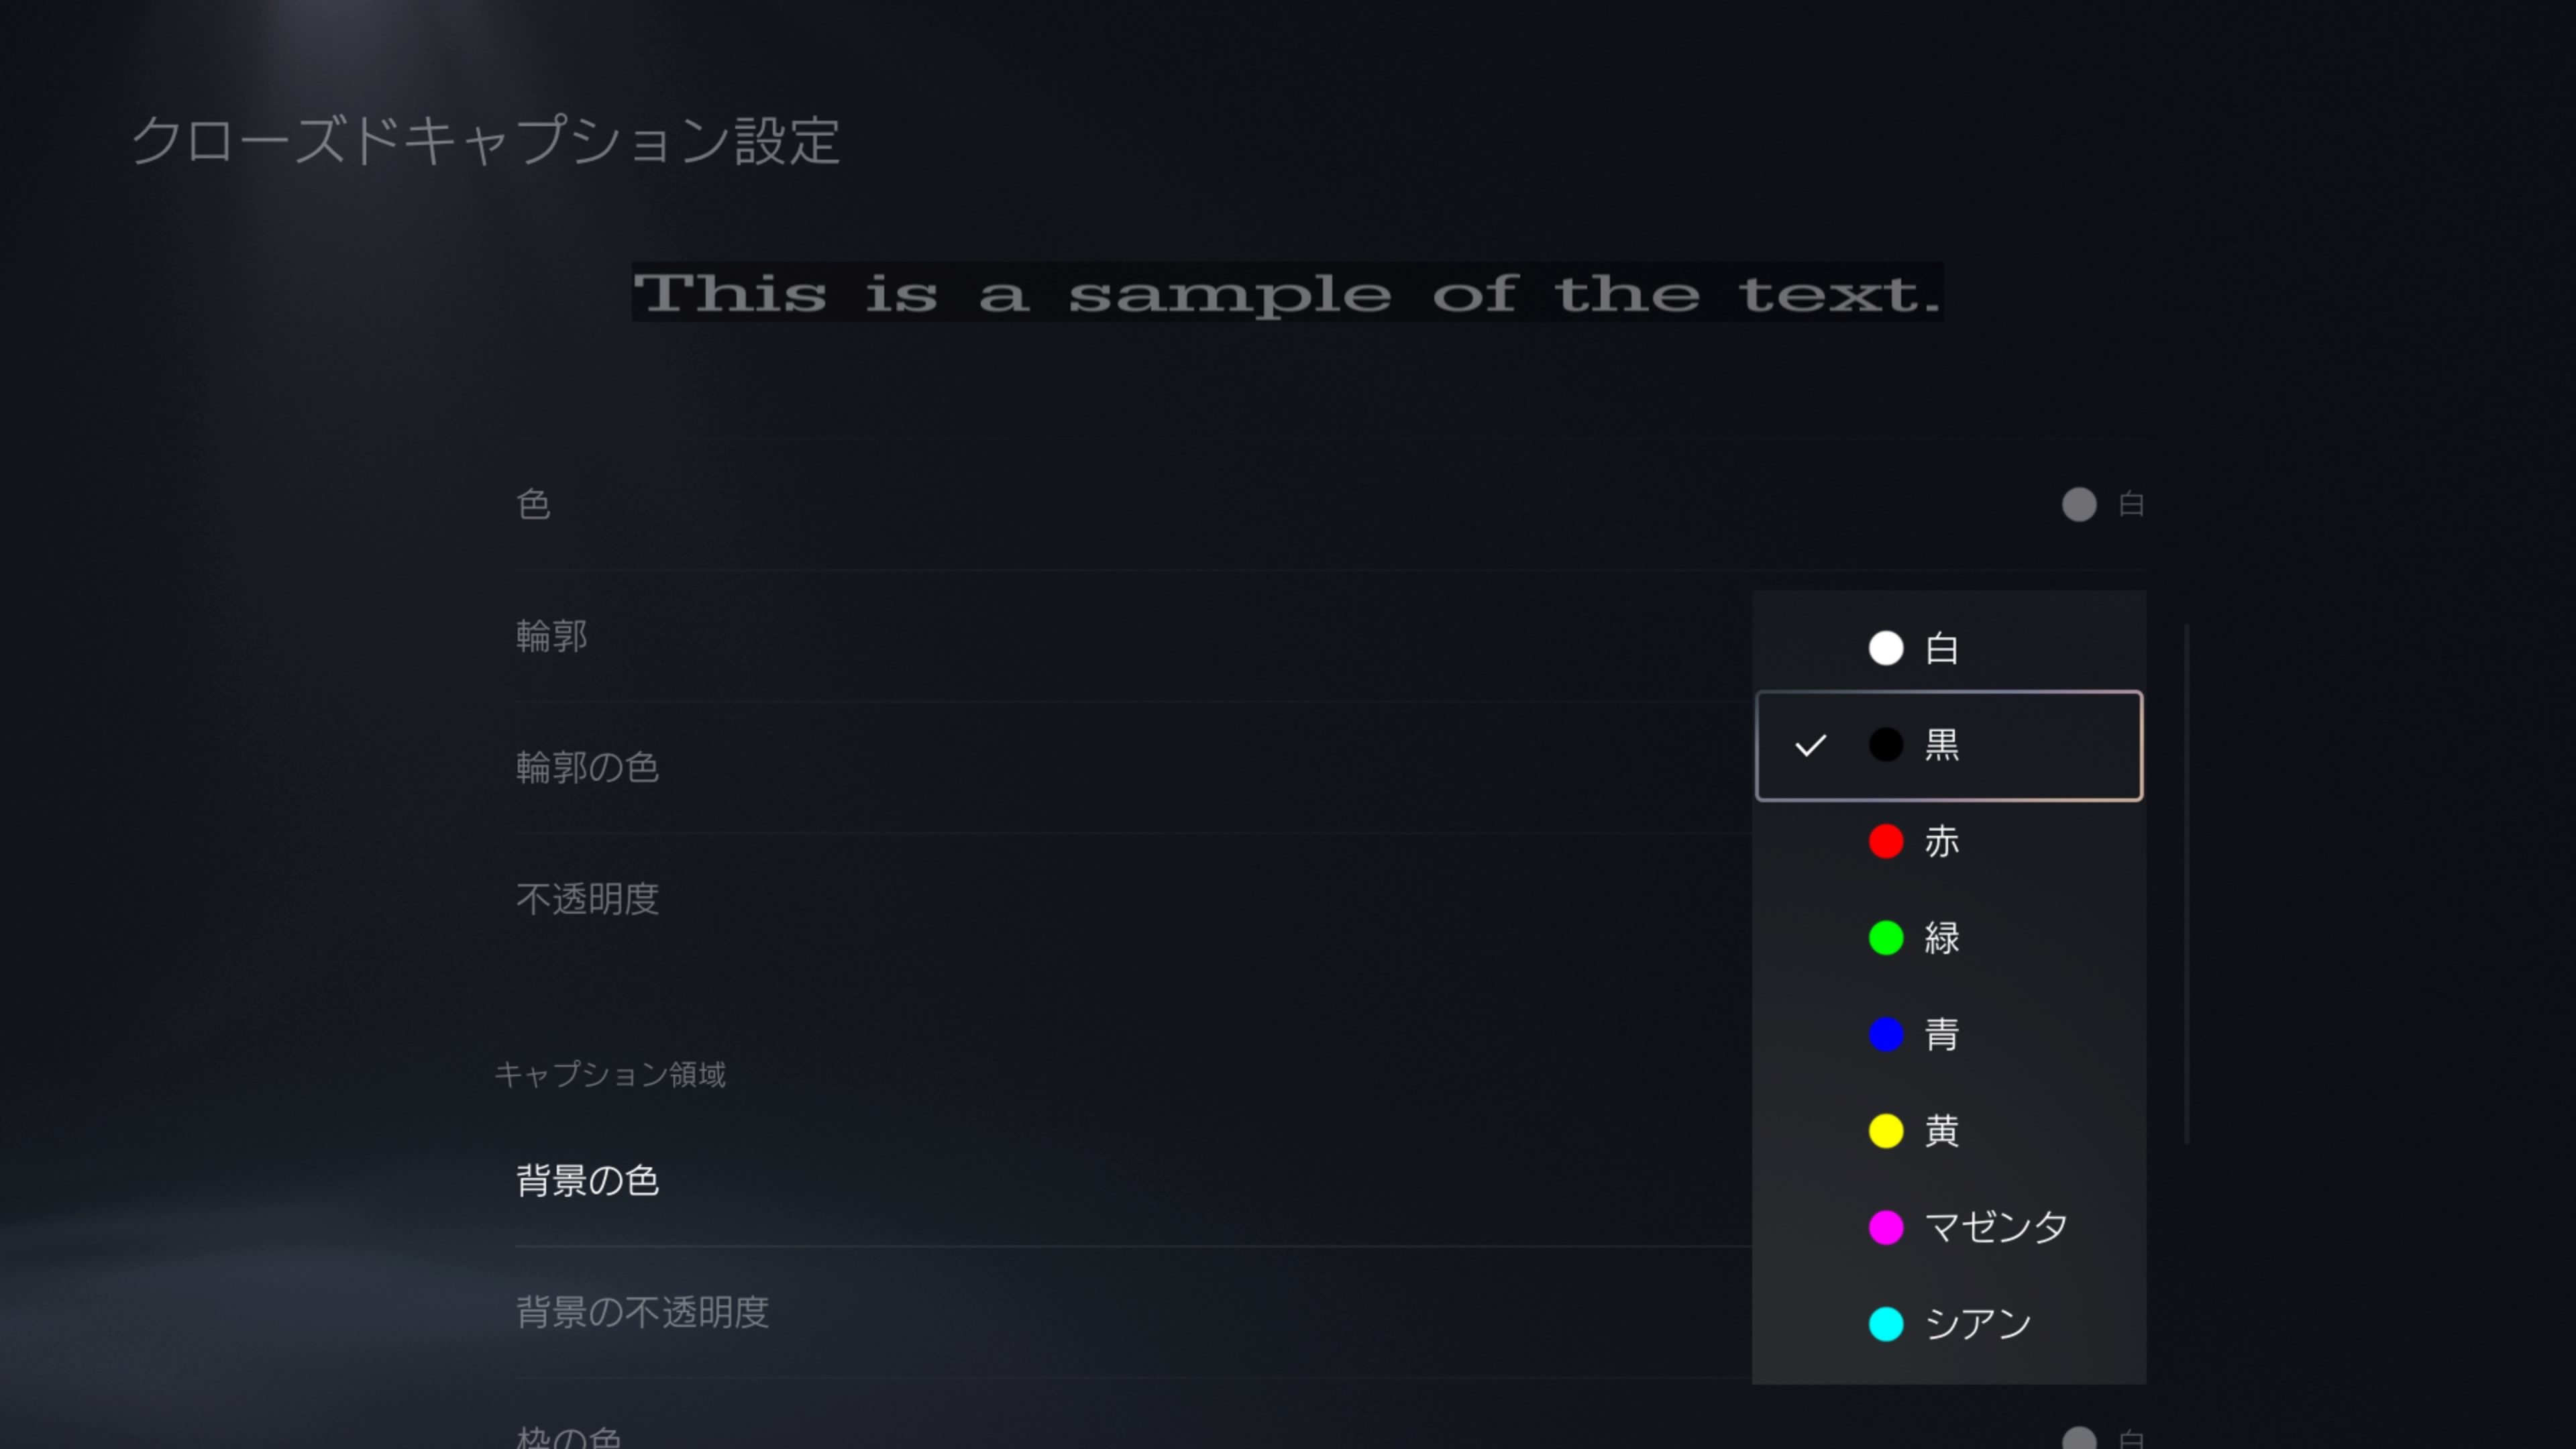Viewport: 2576px width, 1449px height.
Task: Click the magenta color circle icon
Action: coord(1885,1227)
